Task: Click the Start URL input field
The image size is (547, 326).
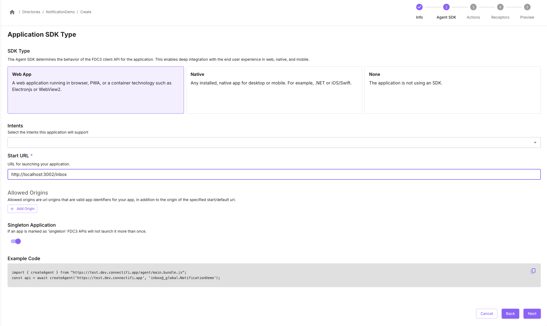Action: 274,174
